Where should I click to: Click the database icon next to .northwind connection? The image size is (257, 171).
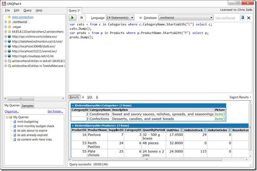(9, 22)
